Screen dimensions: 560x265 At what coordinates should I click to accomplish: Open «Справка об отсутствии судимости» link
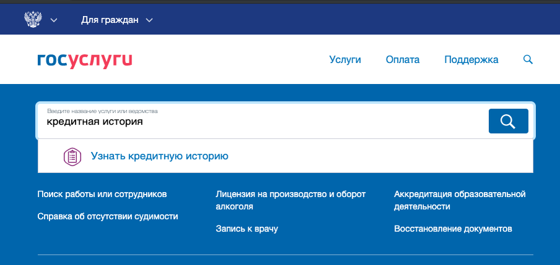108,216
